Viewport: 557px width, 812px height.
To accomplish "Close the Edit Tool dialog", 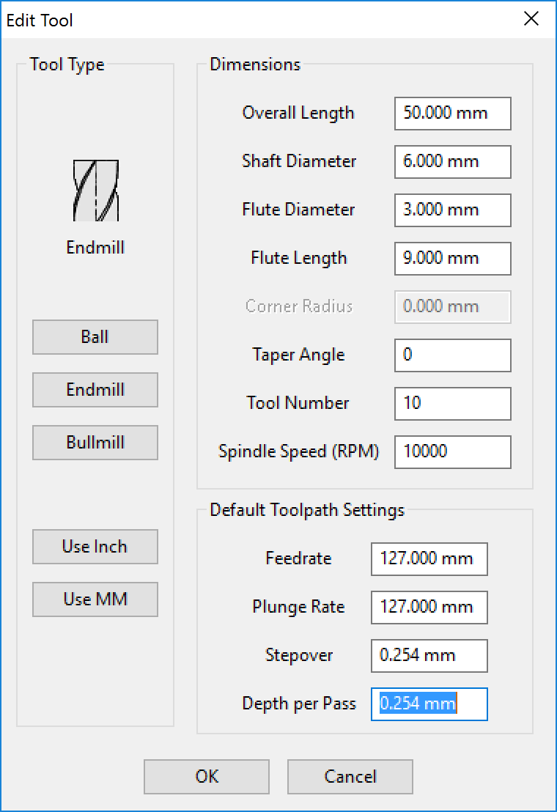I will pos(531,19).
